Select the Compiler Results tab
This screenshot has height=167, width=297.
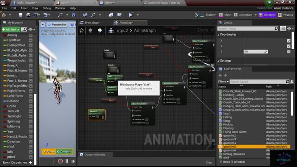coord(95,154)
